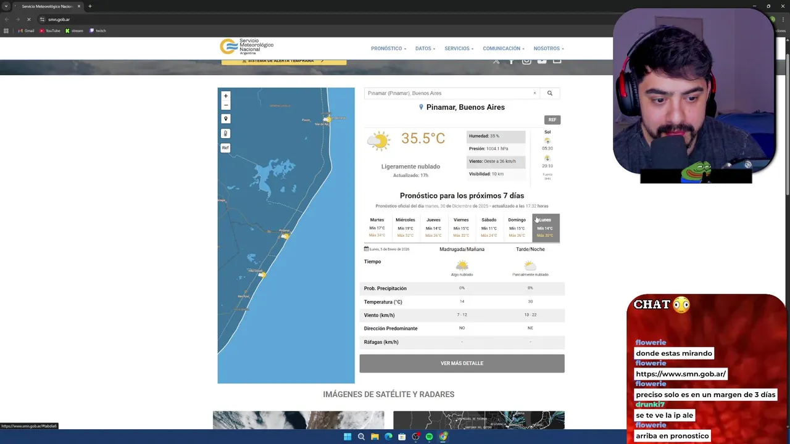Close the Servicio Meteorológico Nacional tab
This screenshot has width=790, height=444.
[x=79, y=6]
